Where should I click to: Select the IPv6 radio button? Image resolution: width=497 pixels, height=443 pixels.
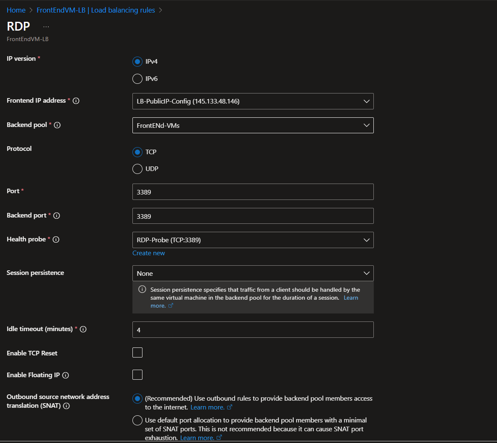point(137,79)
